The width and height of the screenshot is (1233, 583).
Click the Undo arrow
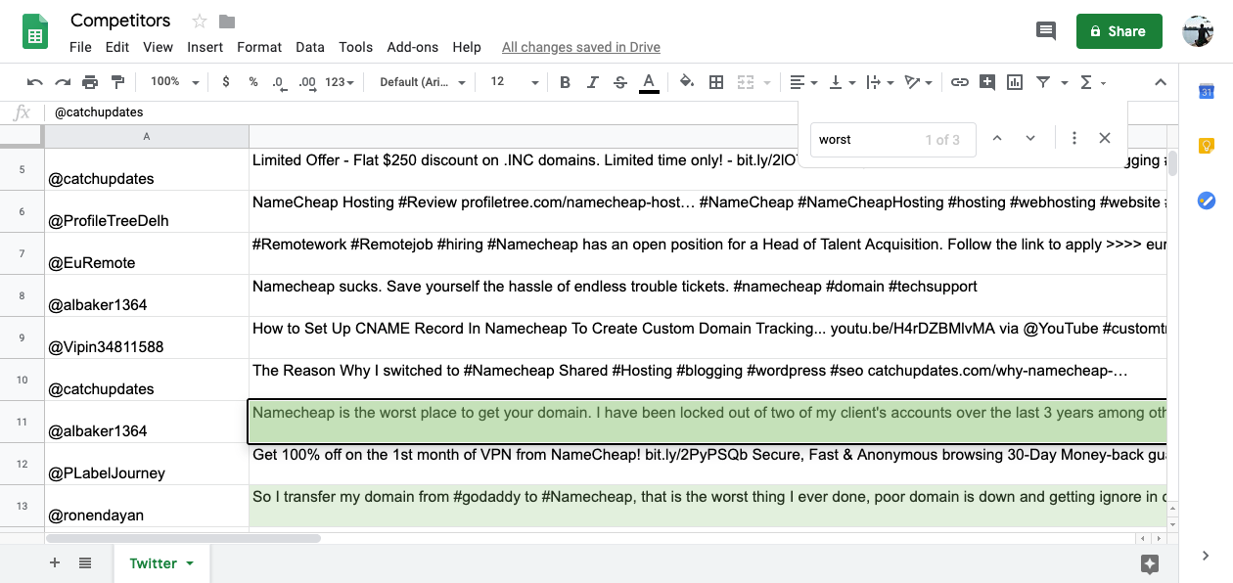click(34, 82)
